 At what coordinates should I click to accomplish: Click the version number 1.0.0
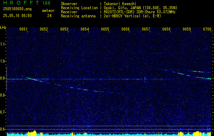(x=46, y=3)
